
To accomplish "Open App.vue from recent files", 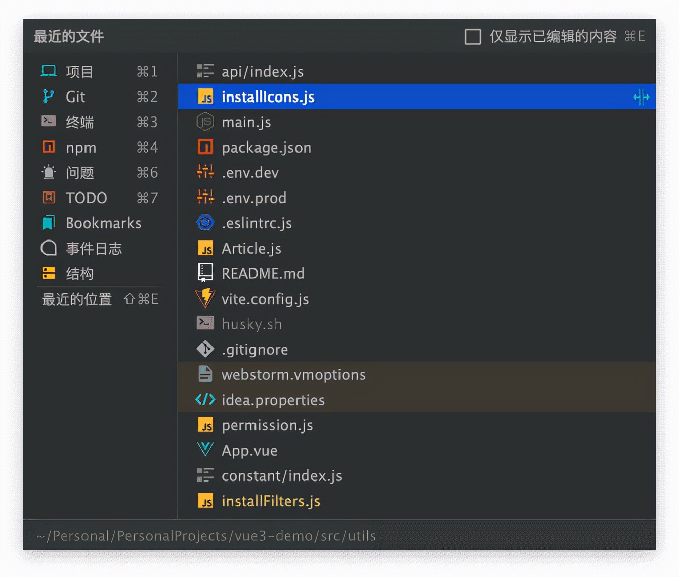I will (x=416, y=450).
